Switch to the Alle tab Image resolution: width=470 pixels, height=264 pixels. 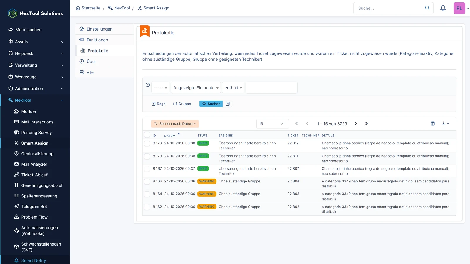point(105,72)
